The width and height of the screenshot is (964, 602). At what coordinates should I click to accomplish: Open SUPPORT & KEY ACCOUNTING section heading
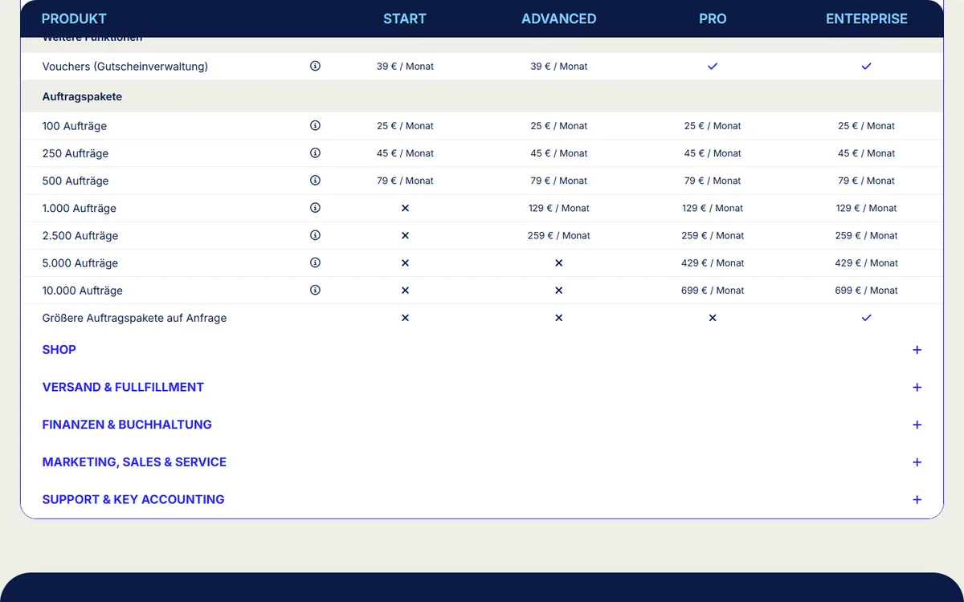tap(133, 499)
